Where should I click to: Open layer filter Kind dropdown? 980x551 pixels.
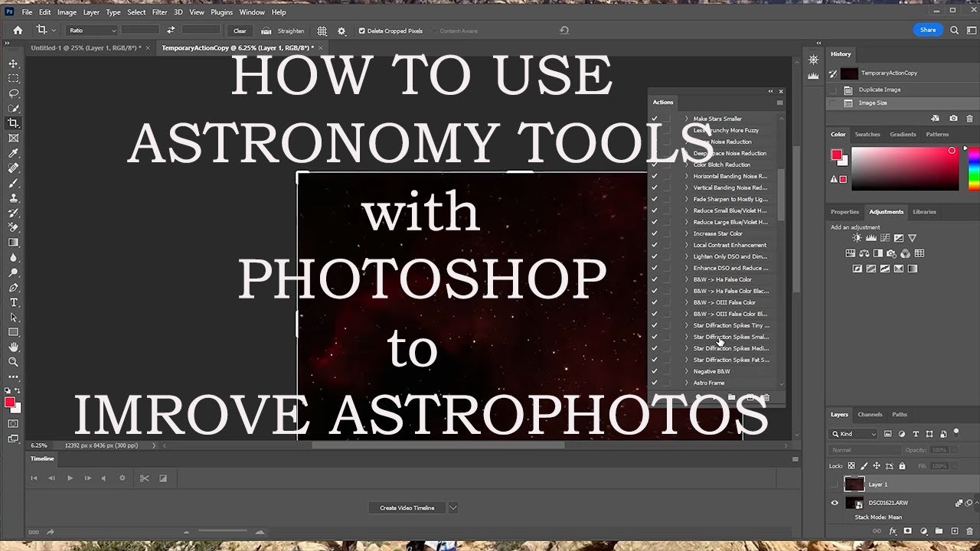coord(854,434)
